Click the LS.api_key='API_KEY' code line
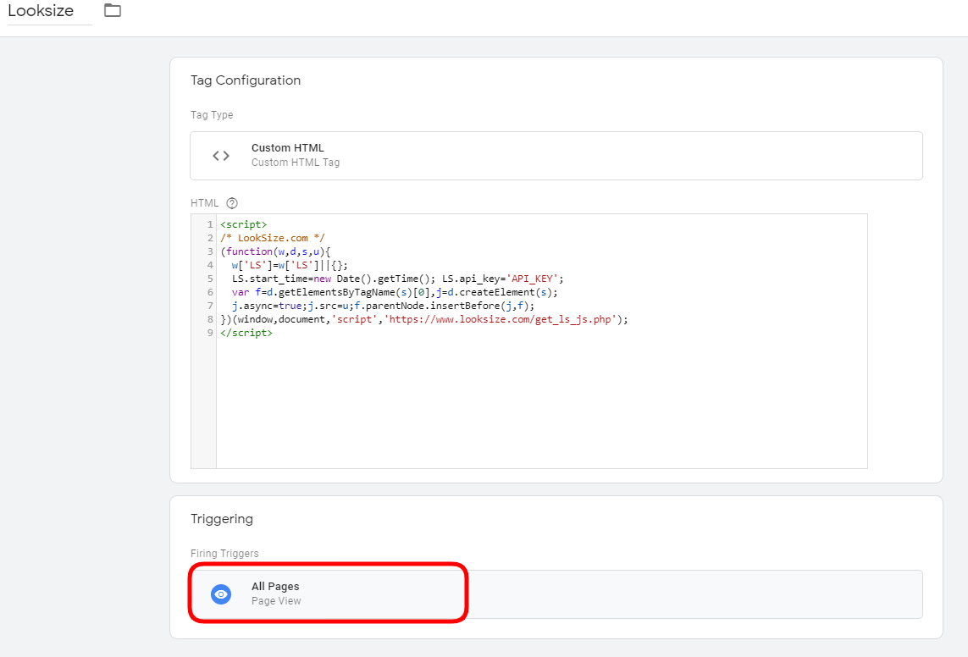This screenshot has width=968, height=657. pyautogui.click(x=397, y=279)
